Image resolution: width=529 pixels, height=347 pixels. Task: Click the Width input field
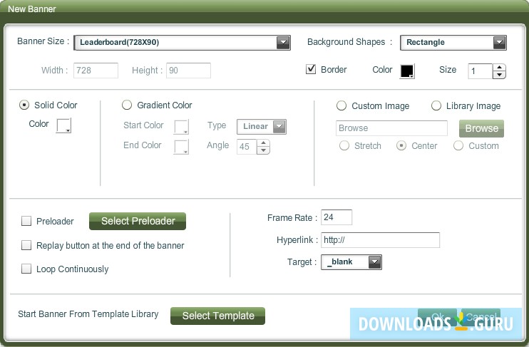pos(96,71)
